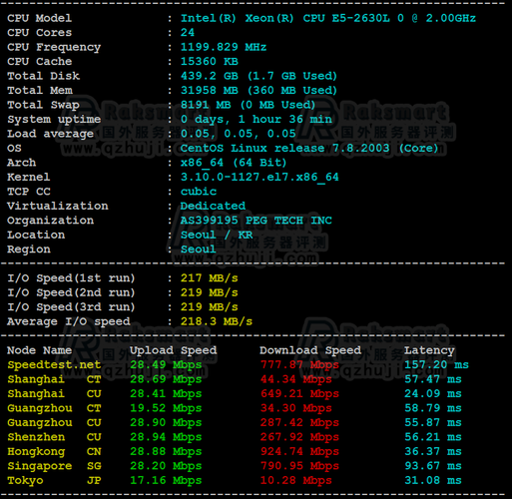512x499 pixels.
Task: Select the Singapore SG node row name
Action: pyautogui.click(x=54, y=466)
